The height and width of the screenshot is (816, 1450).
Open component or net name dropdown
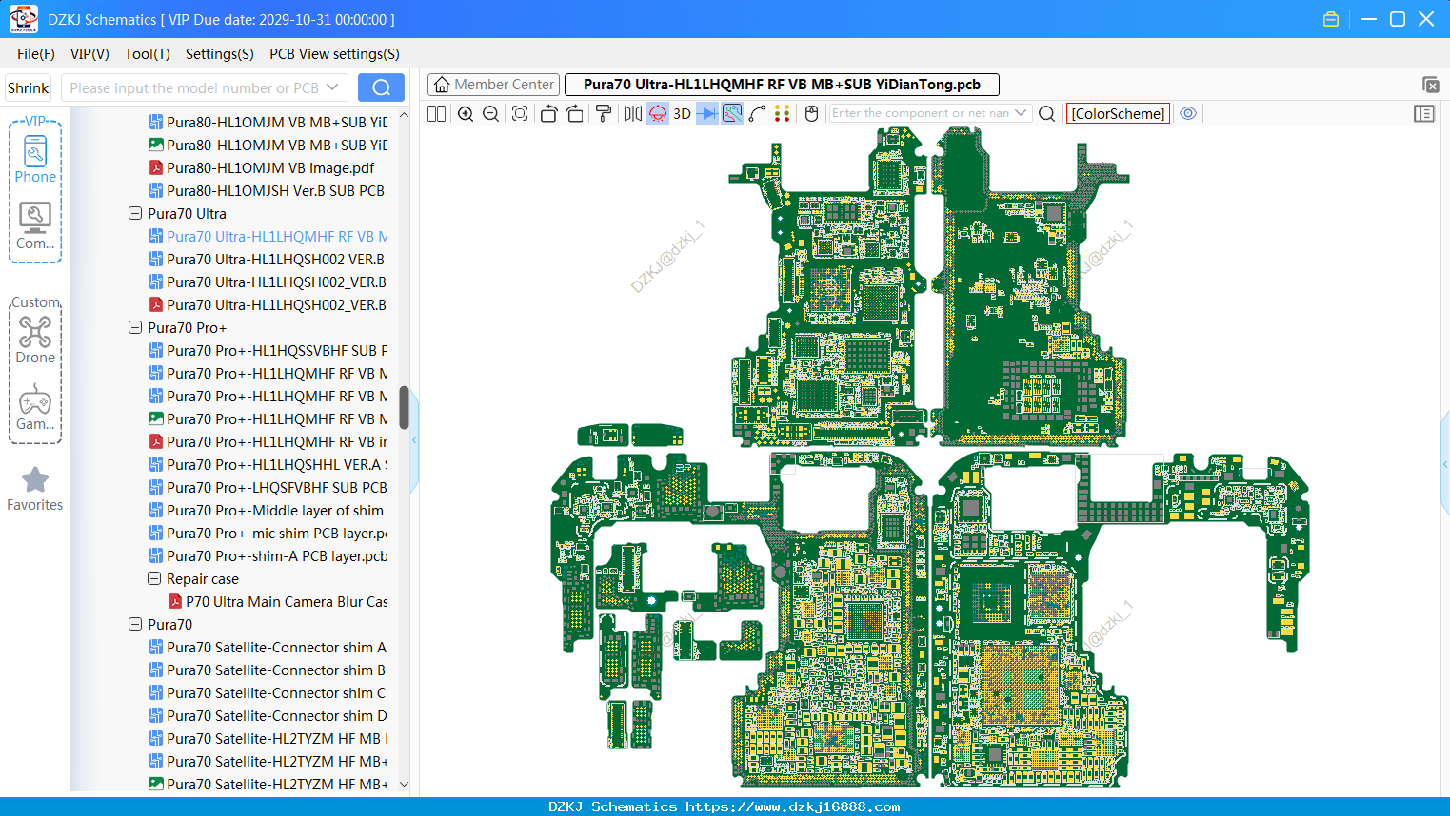point(1022,113)
